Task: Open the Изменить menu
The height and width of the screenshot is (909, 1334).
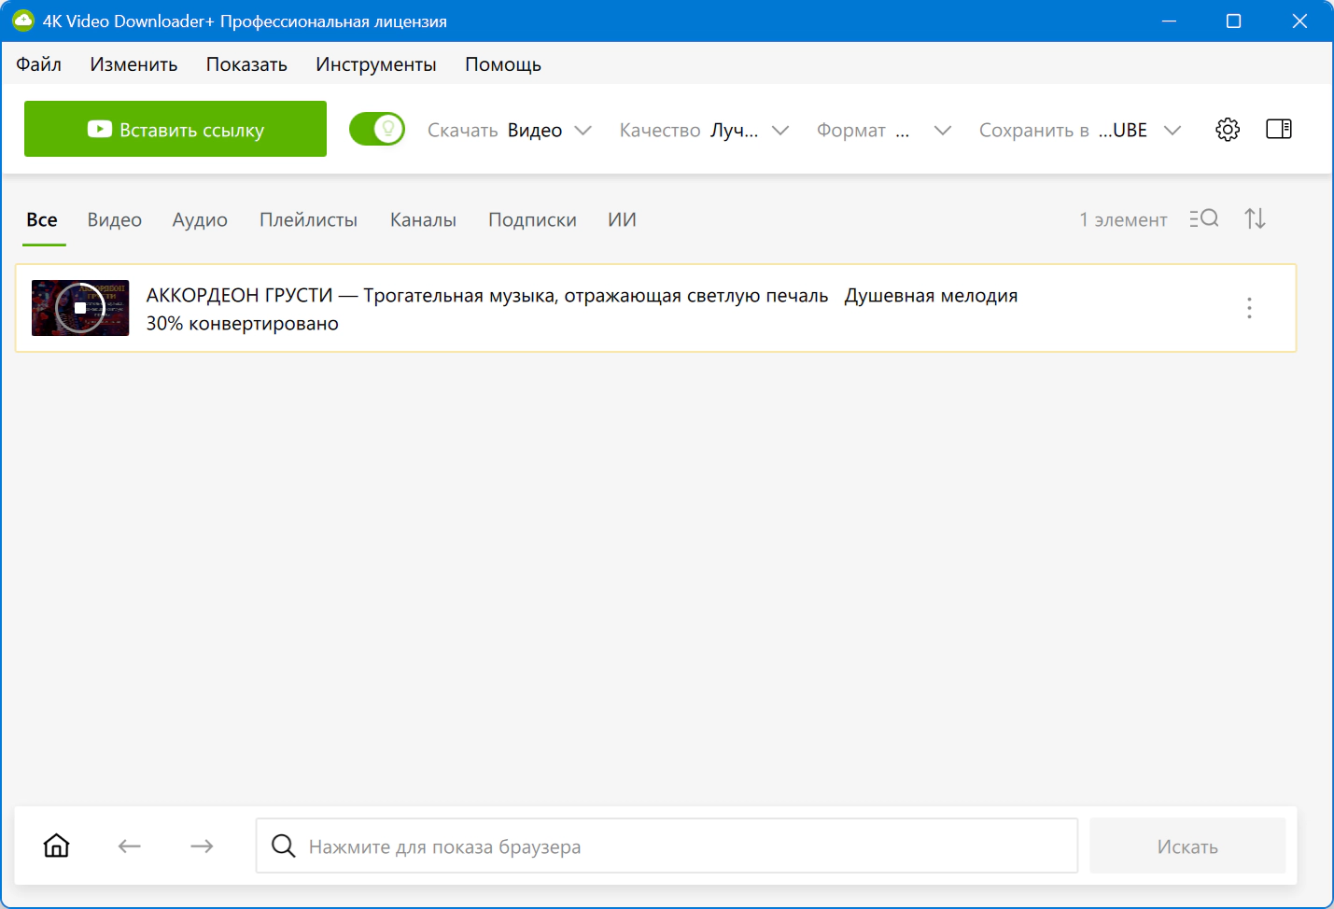Action: point(133,64)
